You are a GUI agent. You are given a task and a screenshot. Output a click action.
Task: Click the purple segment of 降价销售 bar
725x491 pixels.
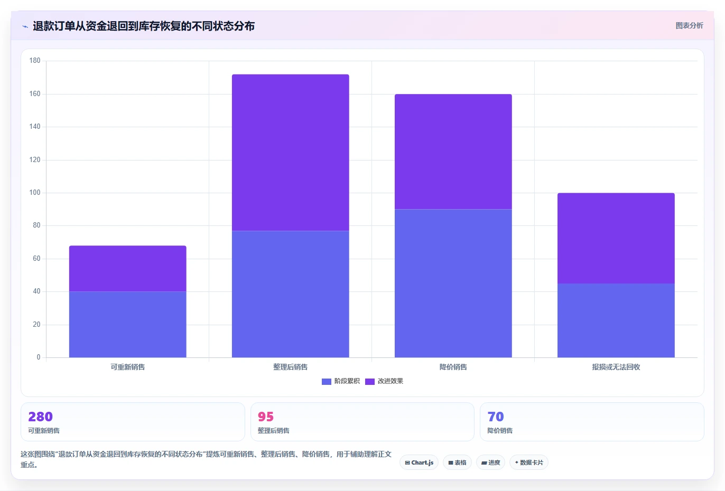point(453,152)
